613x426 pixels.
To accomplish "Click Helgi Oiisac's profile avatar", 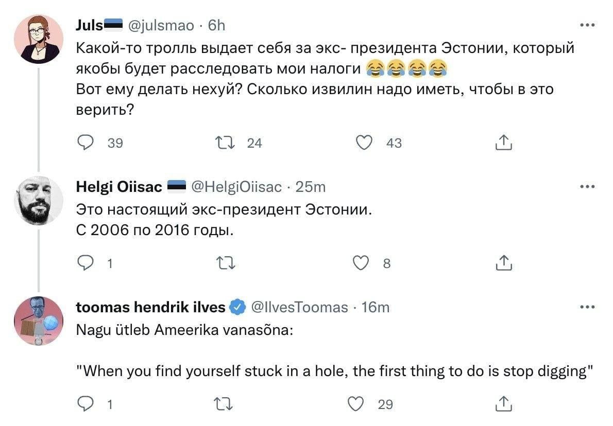I will coord(38,200).
